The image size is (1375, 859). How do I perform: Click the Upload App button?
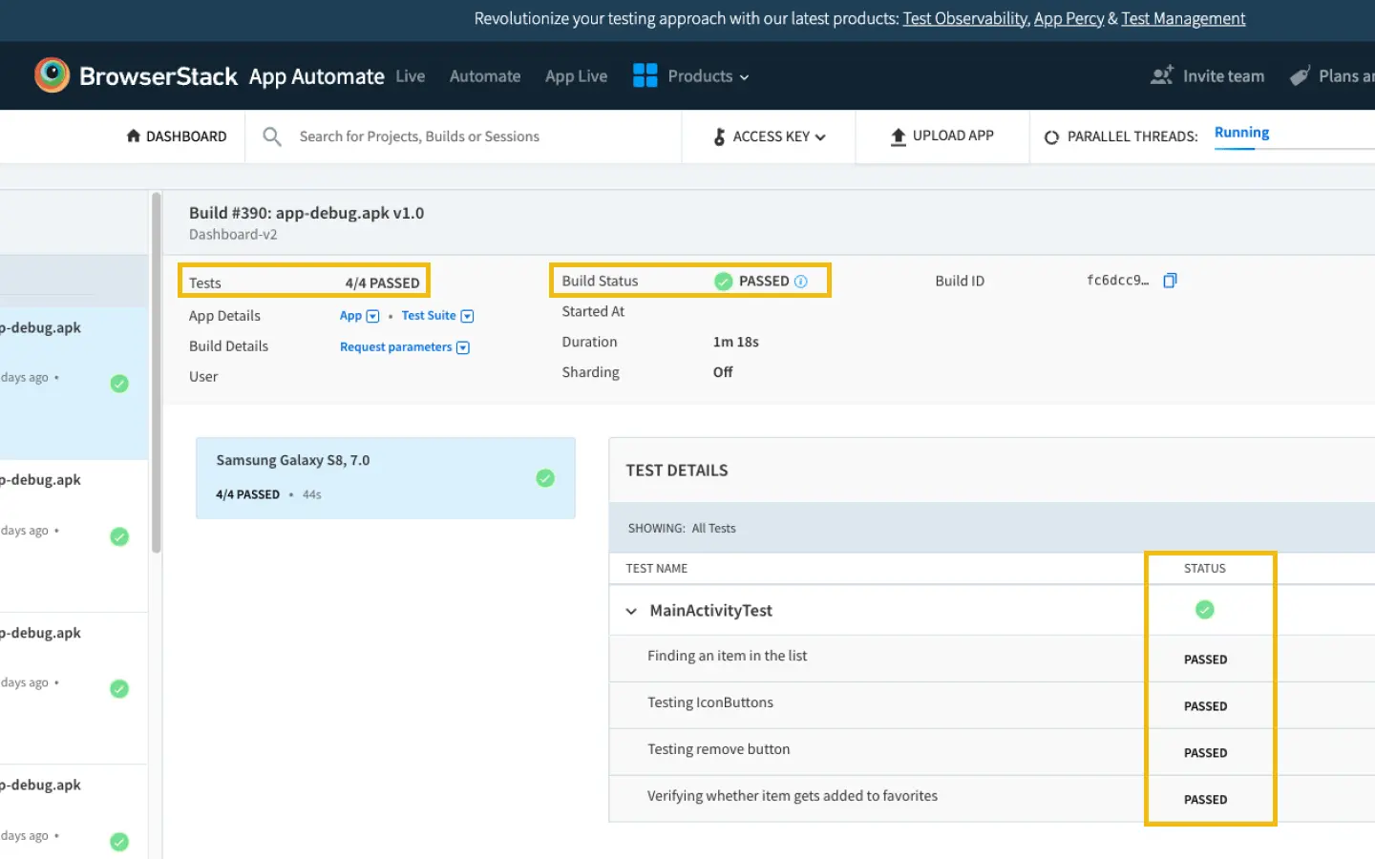(941, 136)
